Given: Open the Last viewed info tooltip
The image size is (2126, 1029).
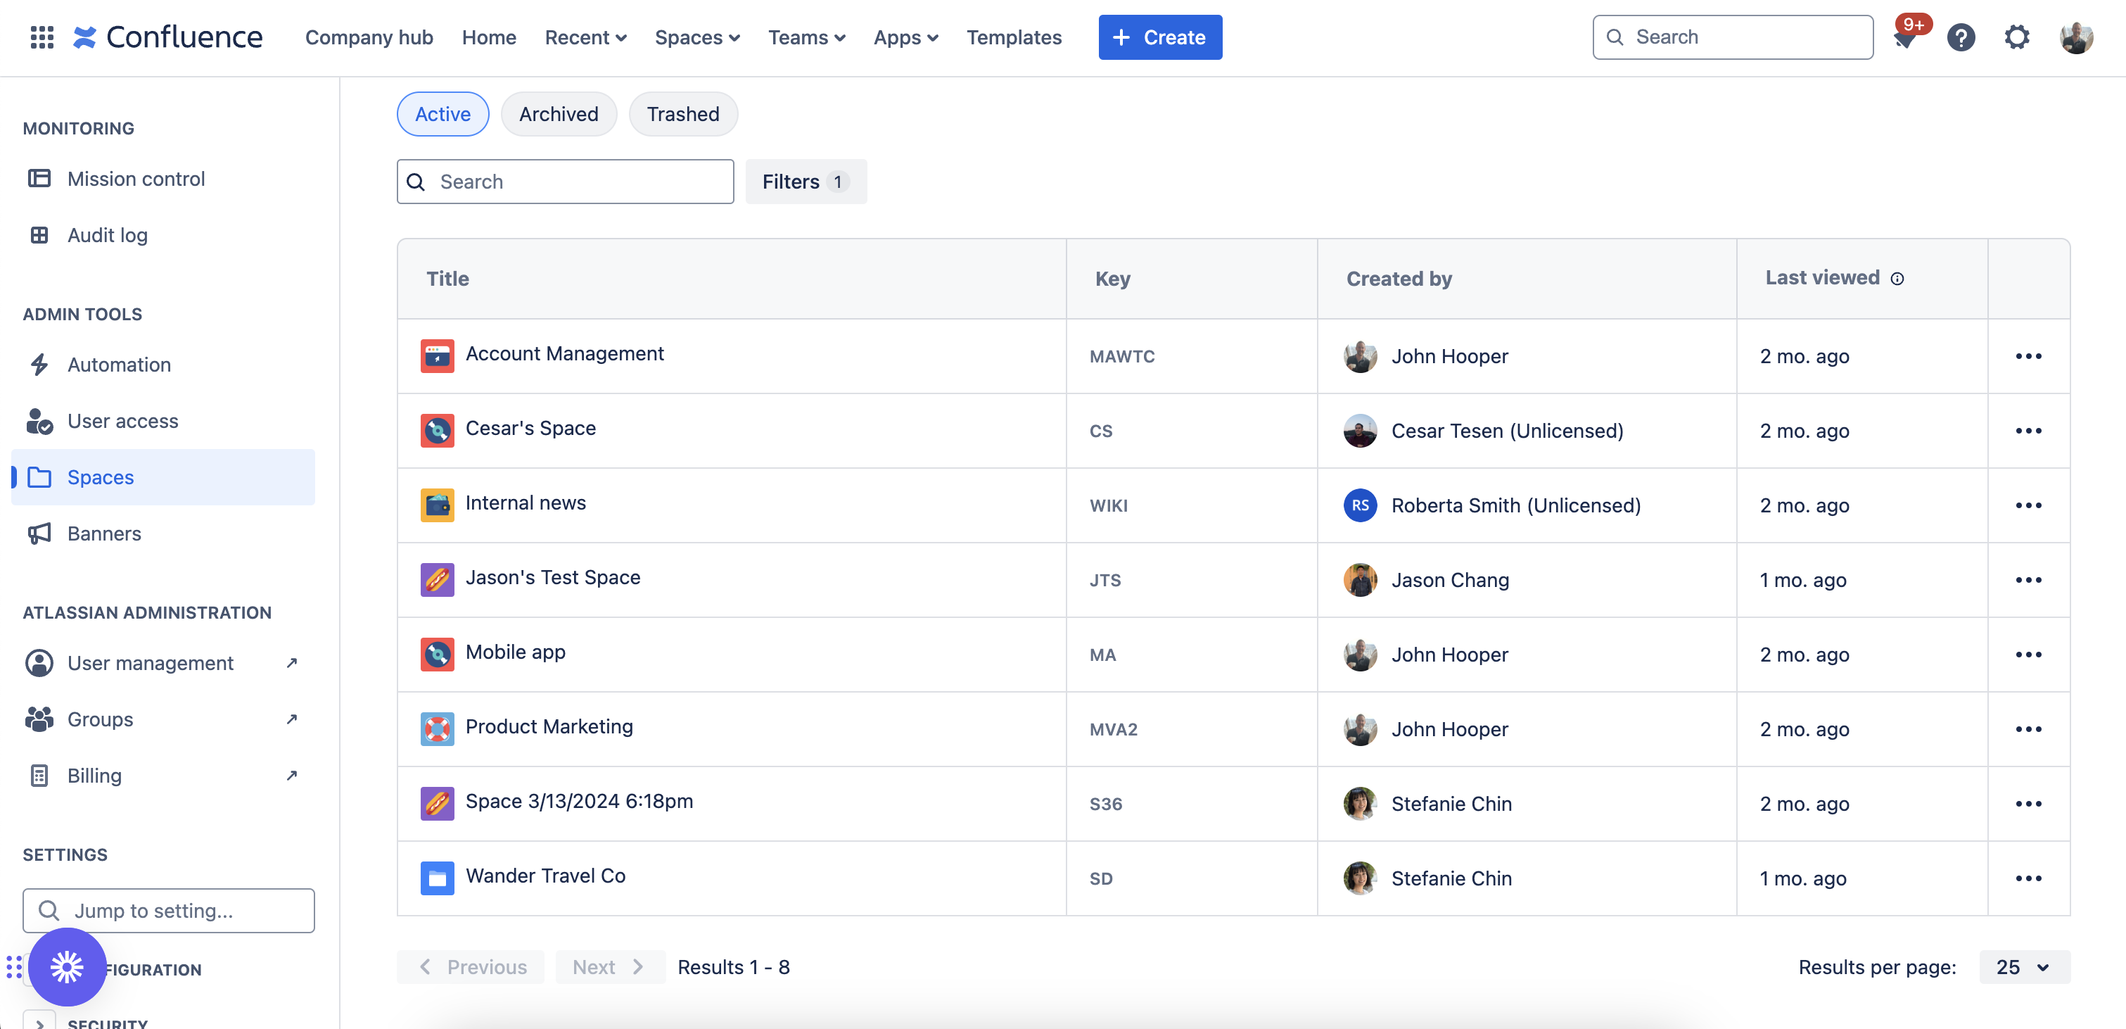Looking at the screenshot, I should point(1898,278).
